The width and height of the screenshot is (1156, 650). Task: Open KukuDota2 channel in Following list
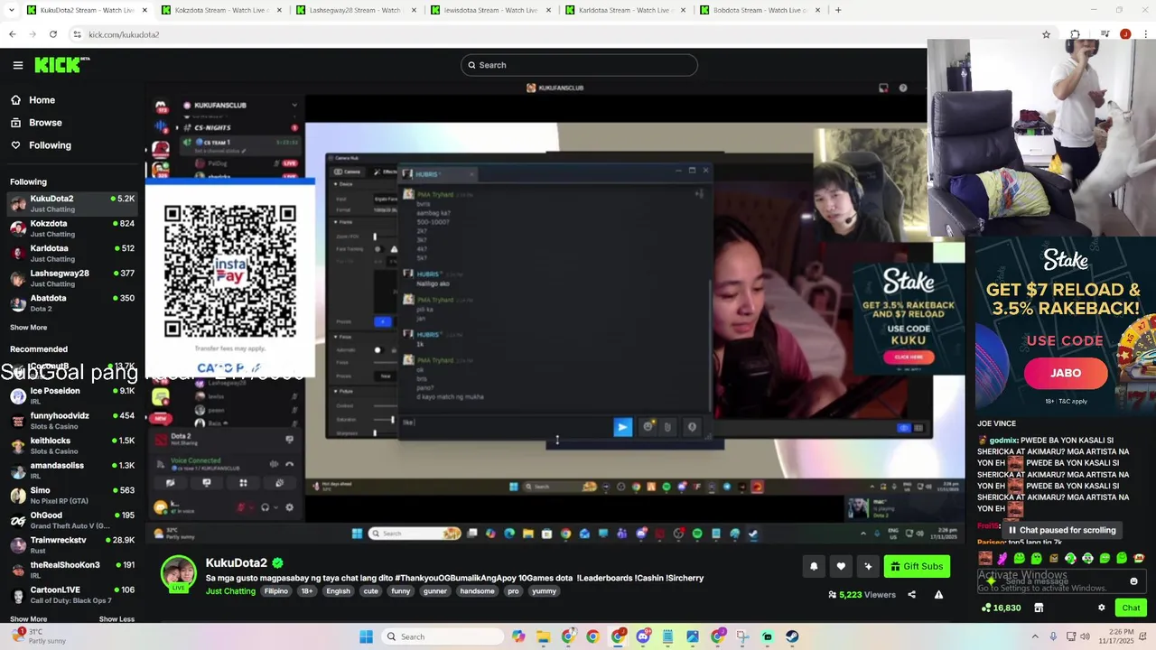72,203
